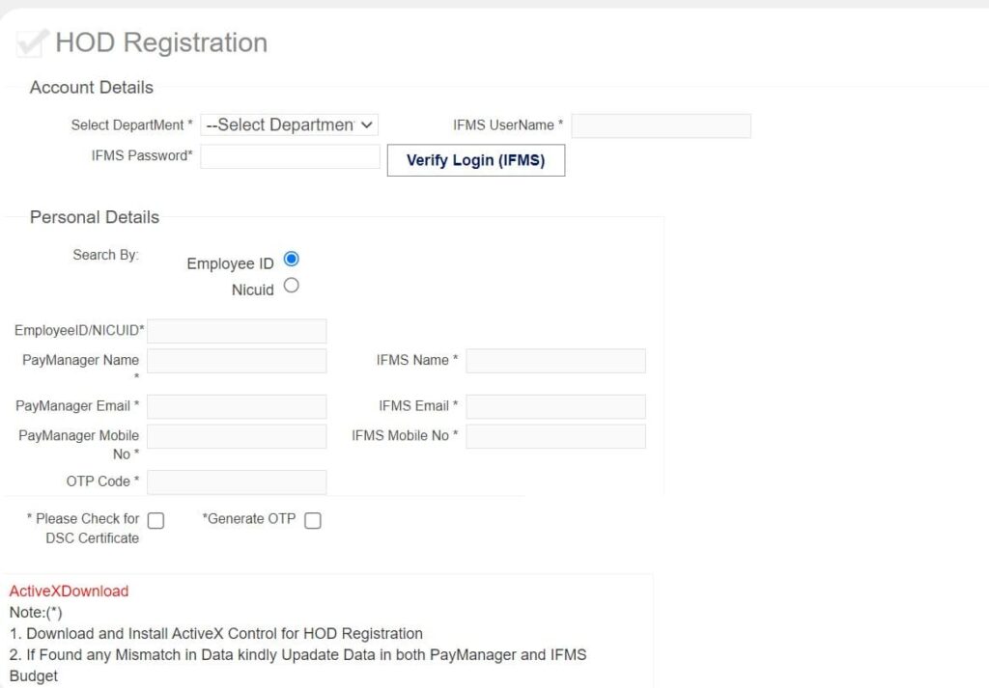Click the PayManager Email field
Screen dimensions: 989x688
click(237, 406)
